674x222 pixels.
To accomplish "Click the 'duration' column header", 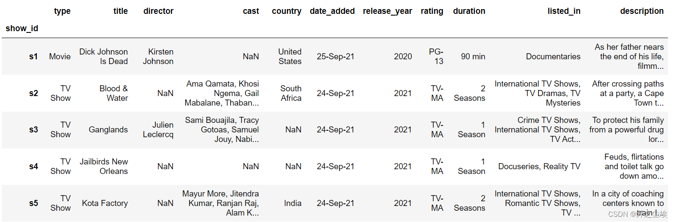I will point(469,11).
